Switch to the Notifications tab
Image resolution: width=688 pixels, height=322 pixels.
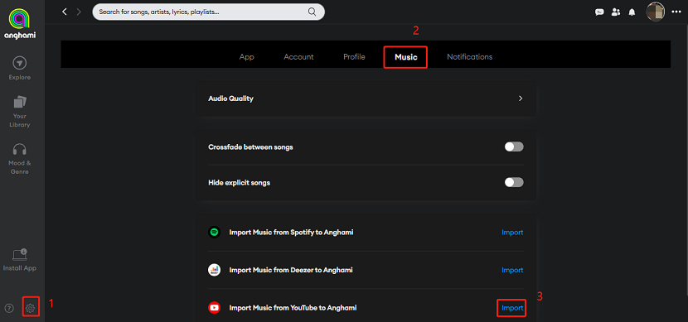click(x=469, y=57)
